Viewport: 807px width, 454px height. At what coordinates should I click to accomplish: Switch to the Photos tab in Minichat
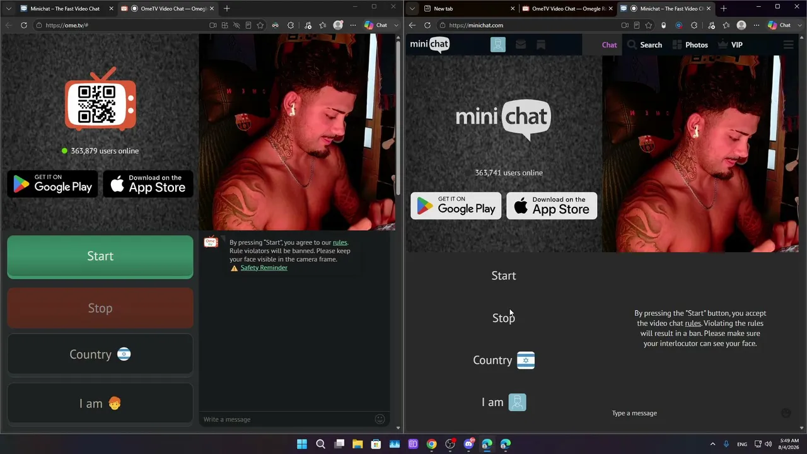[690, 45]
